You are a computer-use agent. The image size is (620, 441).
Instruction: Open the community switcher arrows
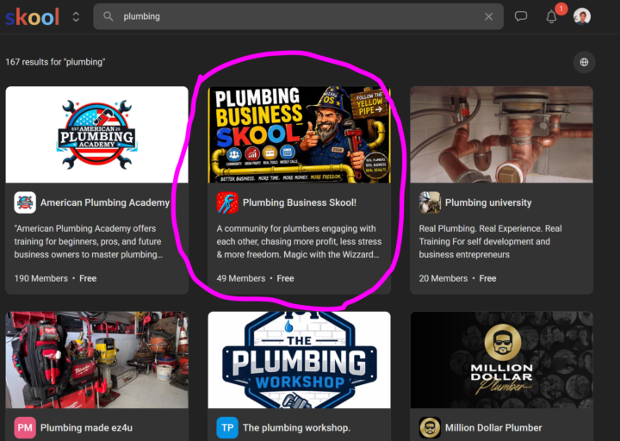pos(76,16)
